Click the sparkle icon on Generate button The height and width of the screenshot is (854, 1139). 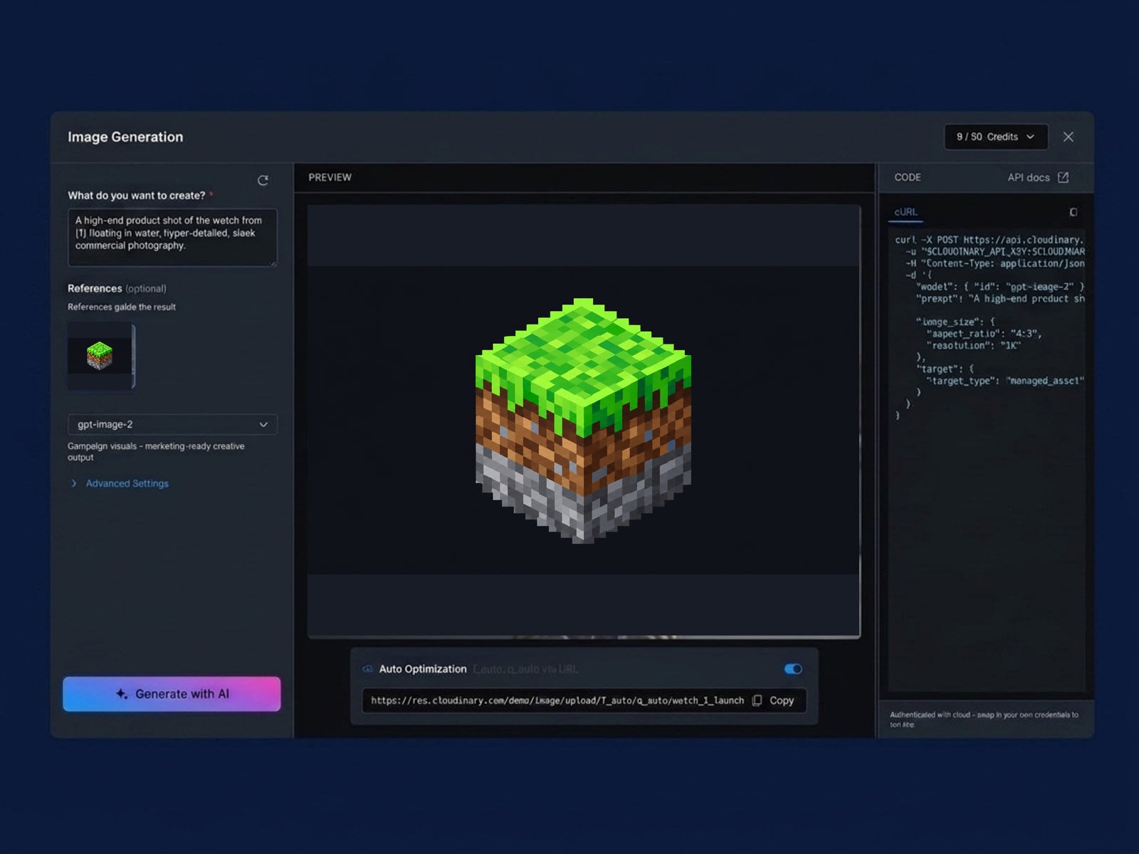pos(122,694)
